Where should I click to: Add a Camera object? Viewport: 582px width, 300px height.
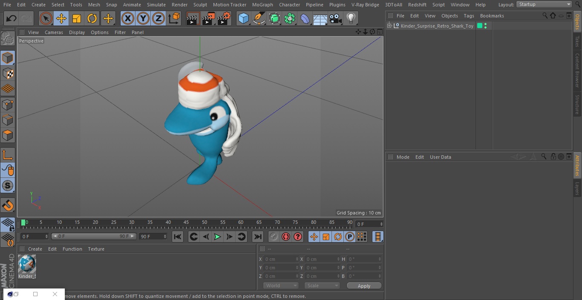point(336,18)
